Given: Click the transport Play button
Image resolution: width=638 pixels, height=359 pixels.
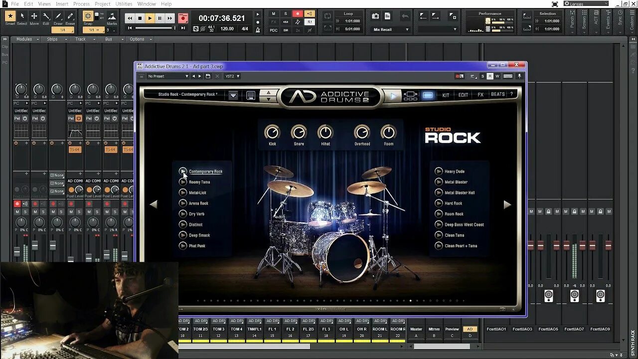Looking at the screenshot, I should click(150, 18).
